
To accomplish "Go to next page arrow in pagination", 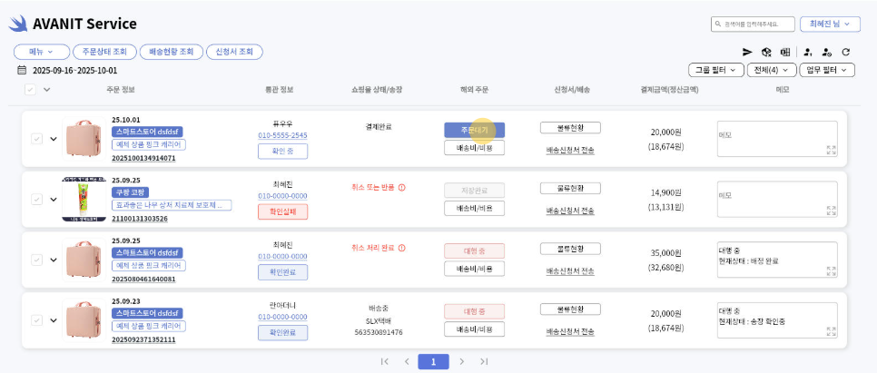I will [x=462, y=361].
